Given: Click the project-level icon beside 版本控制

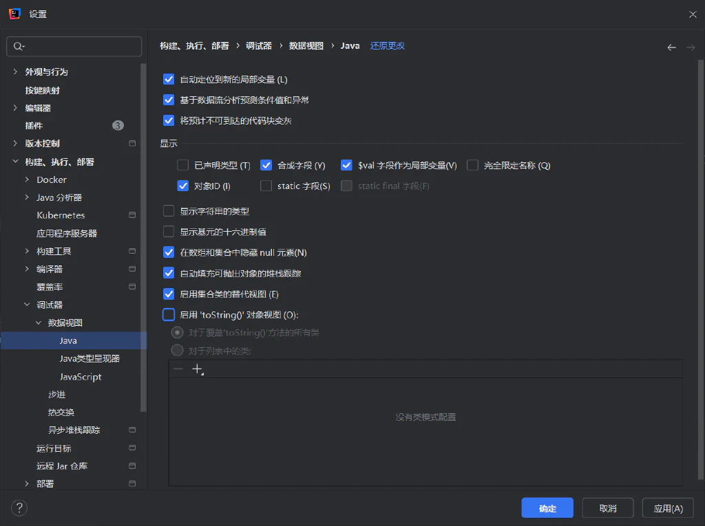Looking at the screenshot, I should tap(132, 143).
